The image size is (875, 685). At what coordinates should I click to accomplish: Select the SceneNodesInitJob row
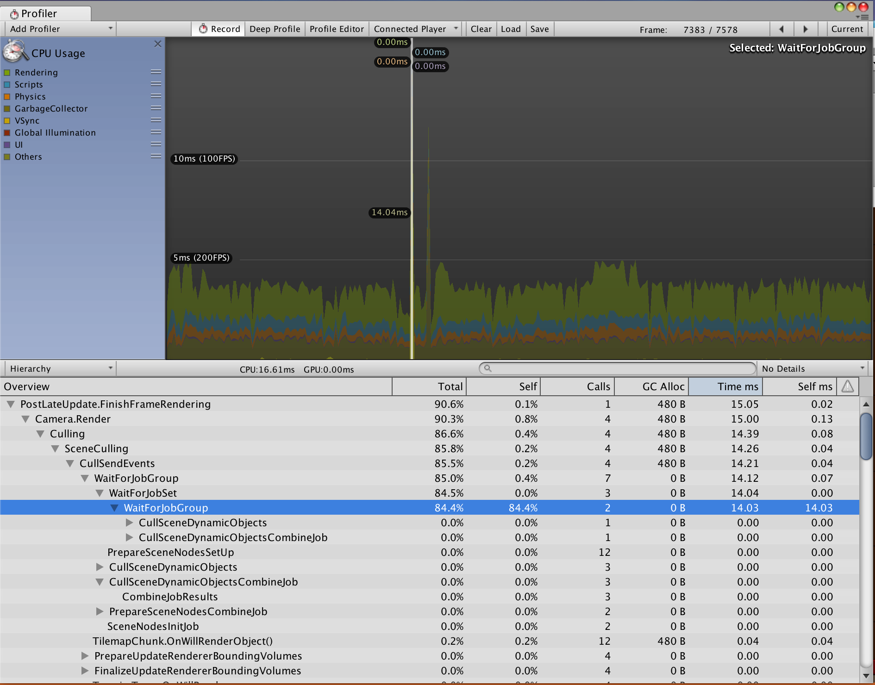point(430,626)
